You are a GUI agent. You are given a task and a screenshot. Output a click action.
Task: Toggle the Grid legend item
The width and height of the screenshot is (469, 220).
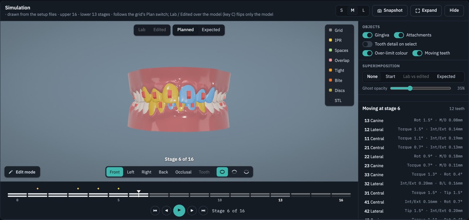[x=339, y=30]
